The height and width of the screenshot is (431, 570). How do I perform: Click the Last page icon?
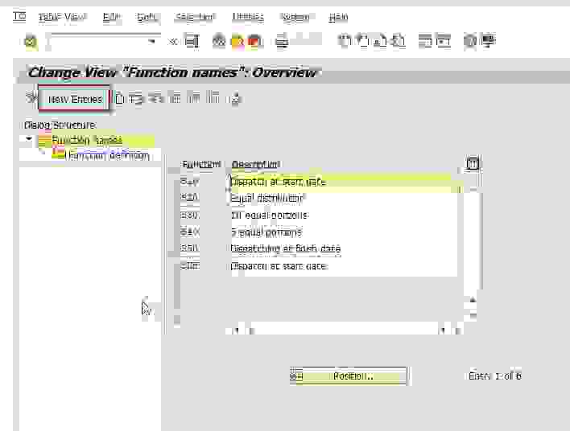(399, 41)
